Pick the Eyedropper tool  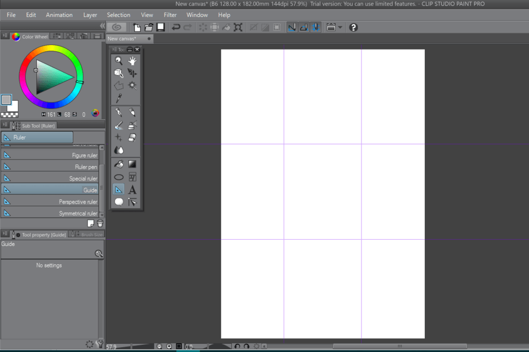click(118, 98)
